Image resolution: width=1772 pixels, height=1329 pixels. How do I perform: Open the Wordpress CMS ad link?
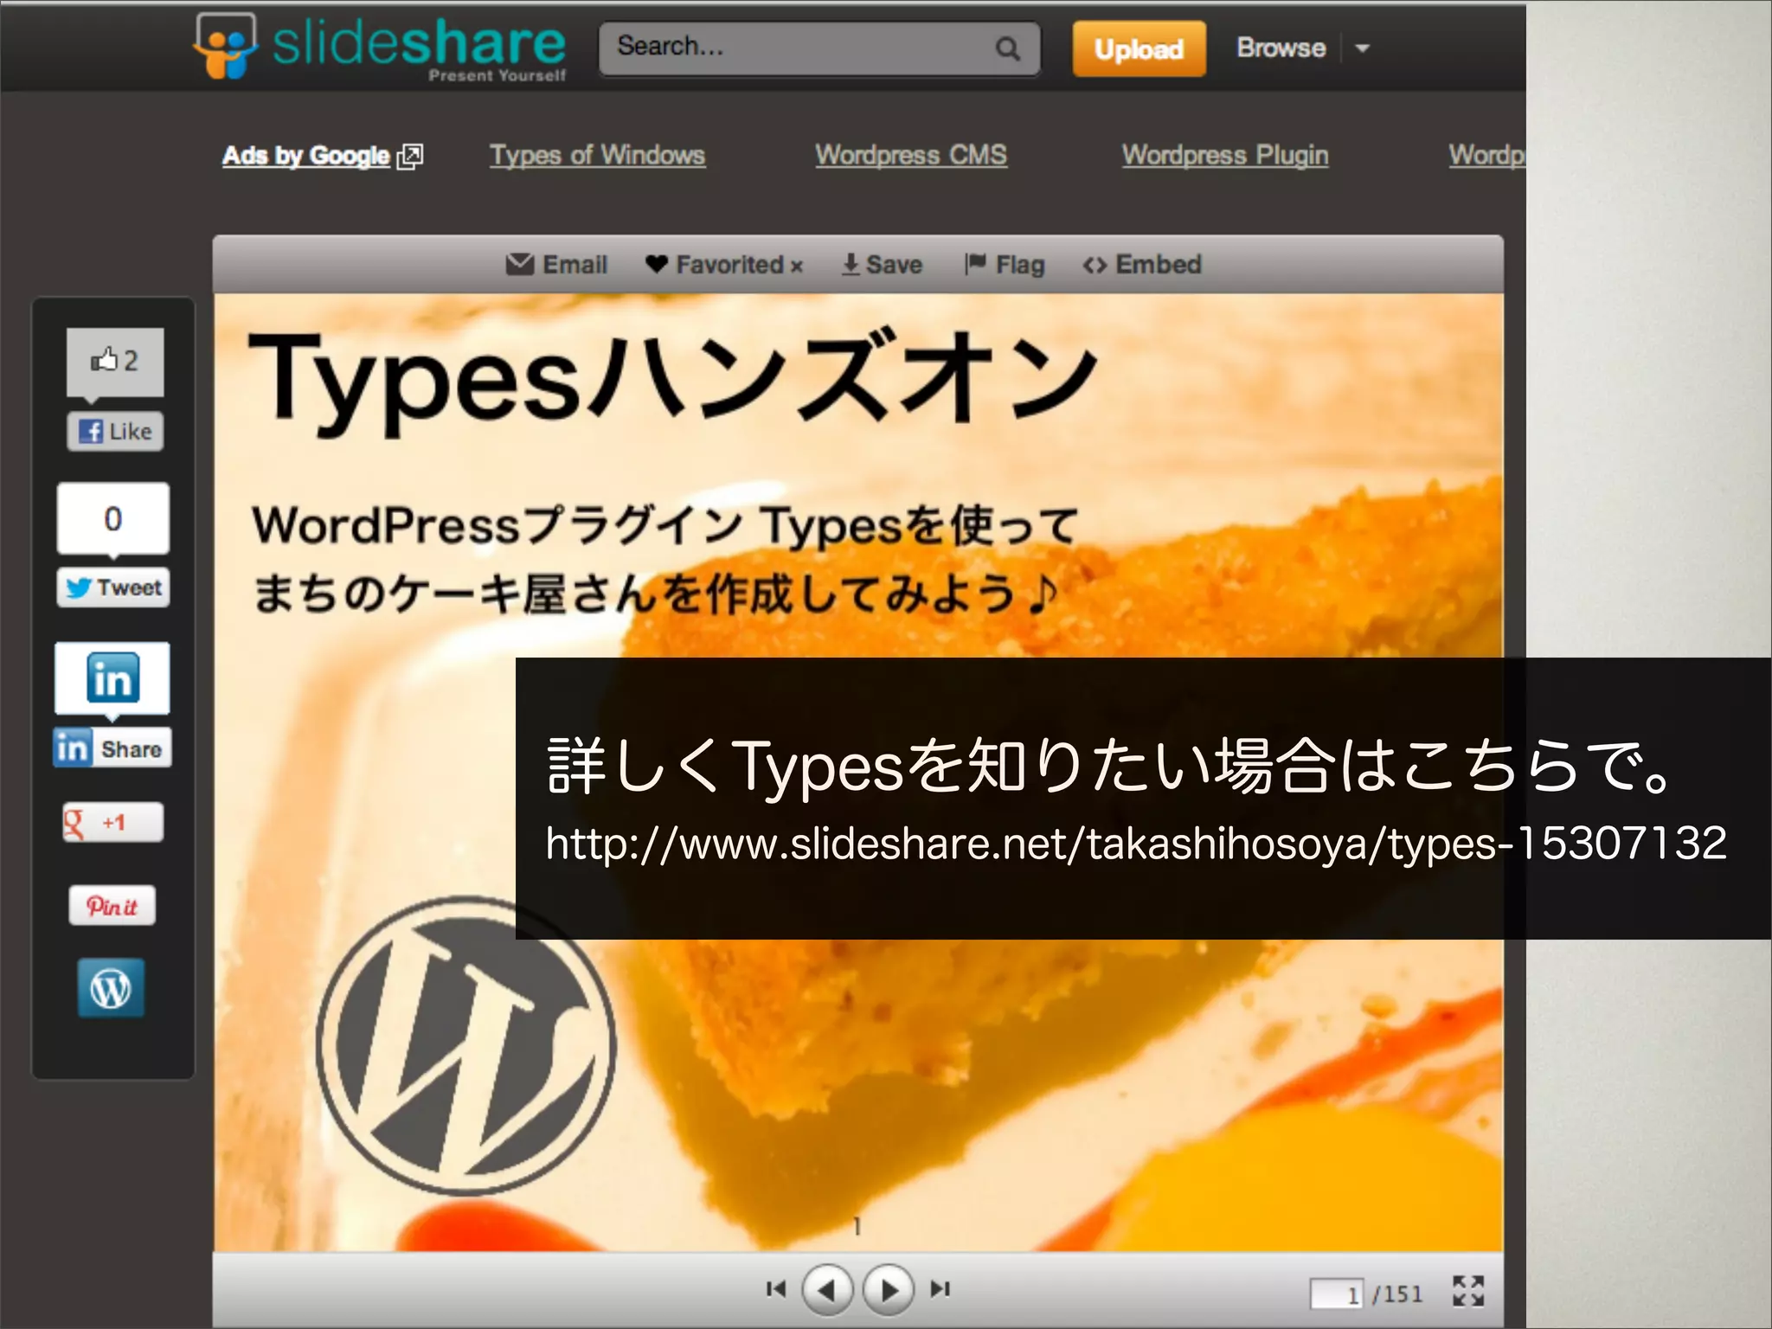tap(911, 155)
